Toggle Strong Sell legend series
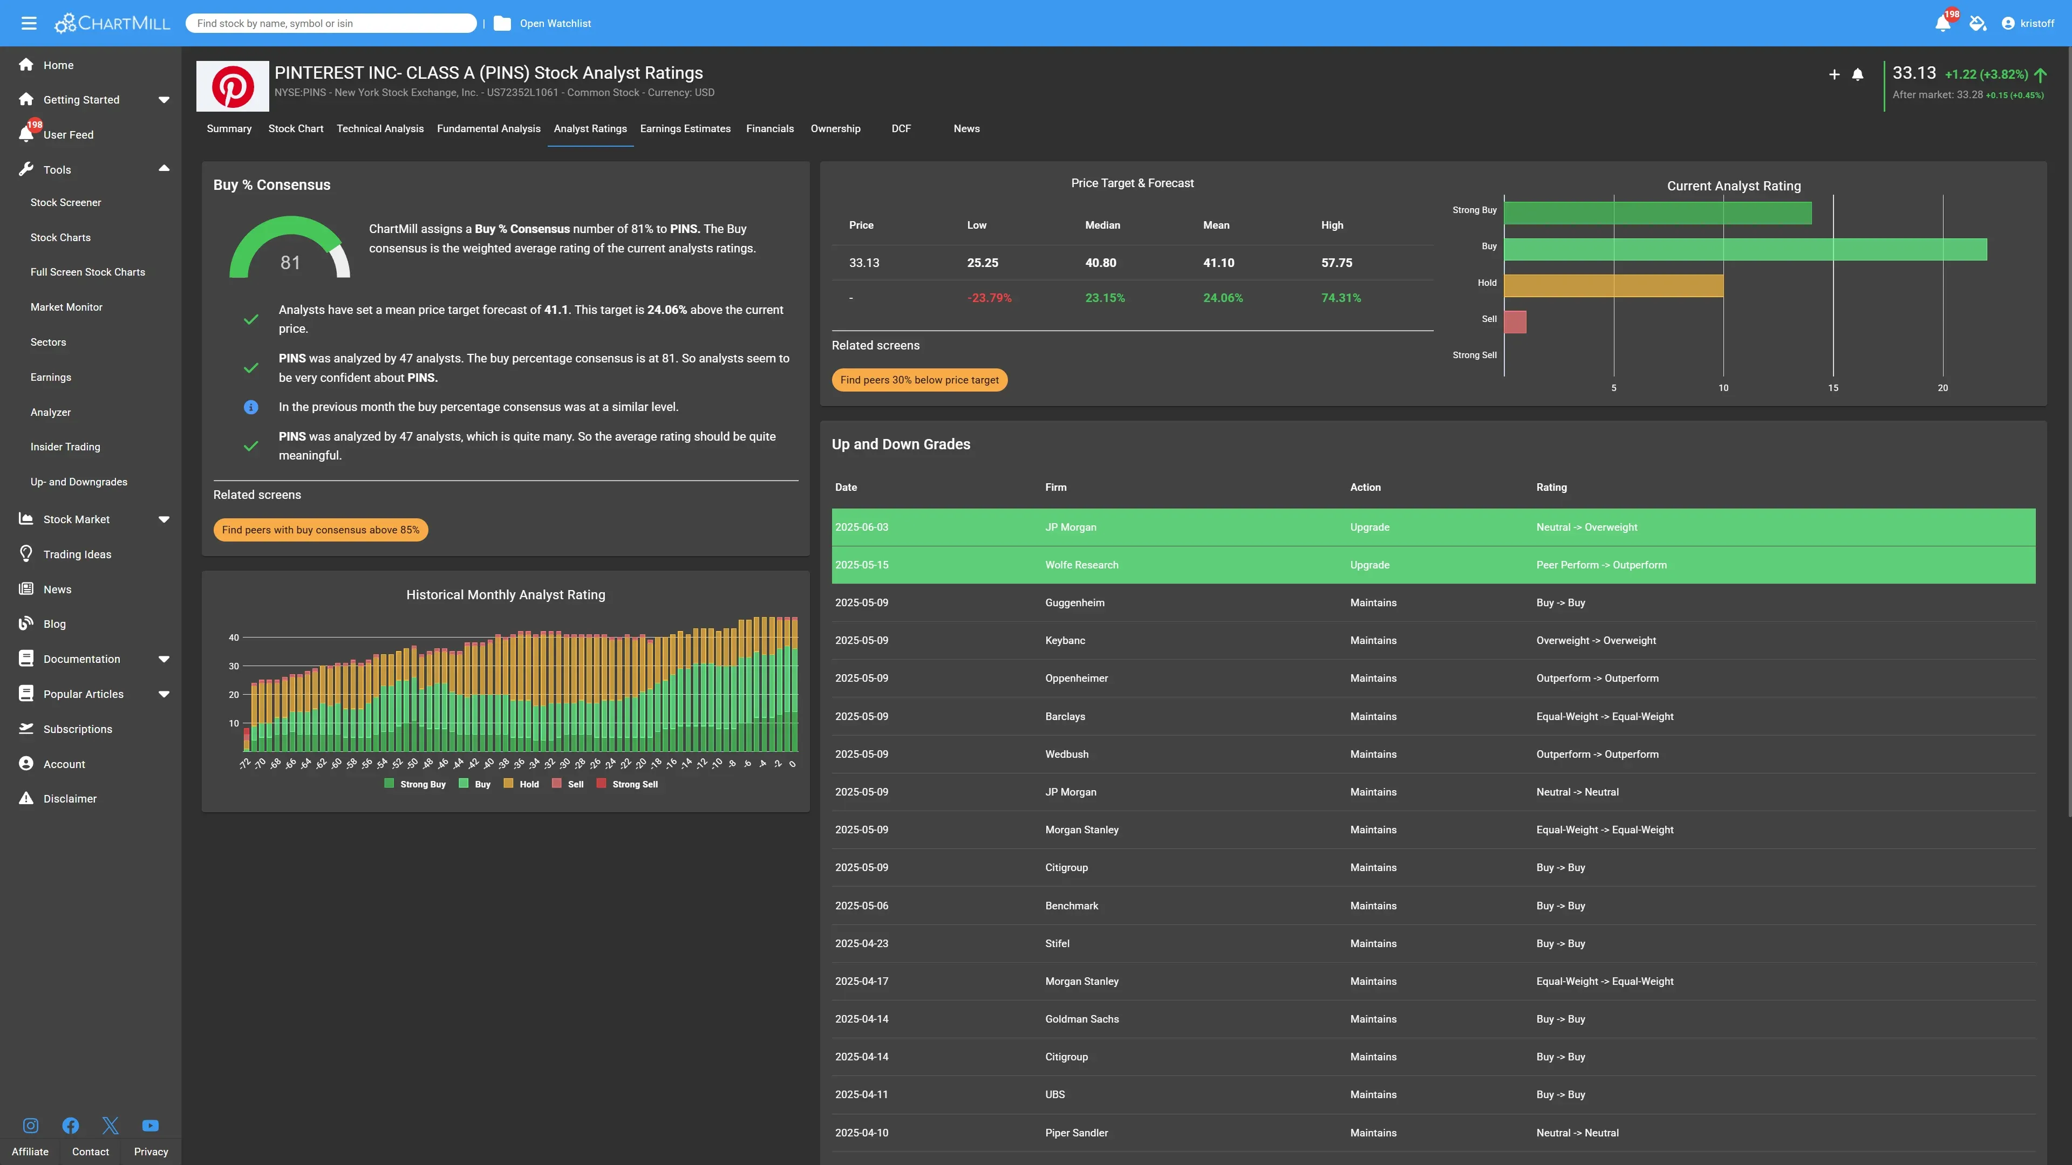 point(626,784)
